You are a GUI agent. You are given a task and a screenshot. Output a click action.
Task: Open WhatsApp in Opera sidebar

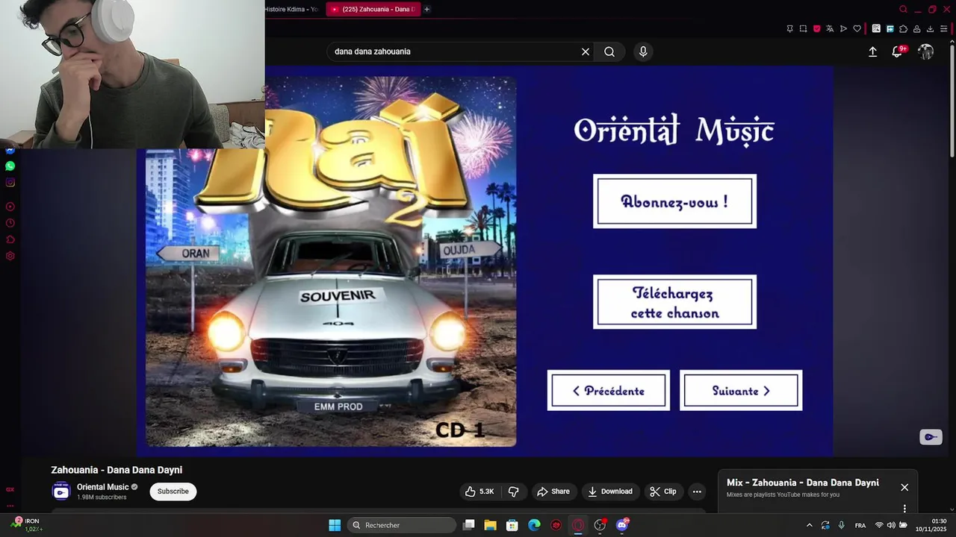pyautogui.click(x=10, y=166)
